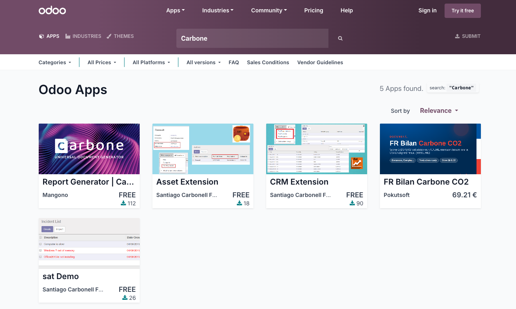The width and height of the screenshot is (516, 309).
Task: Click download icon on Report Generator card
Action: pyautogui.click(x=123, y=203)
